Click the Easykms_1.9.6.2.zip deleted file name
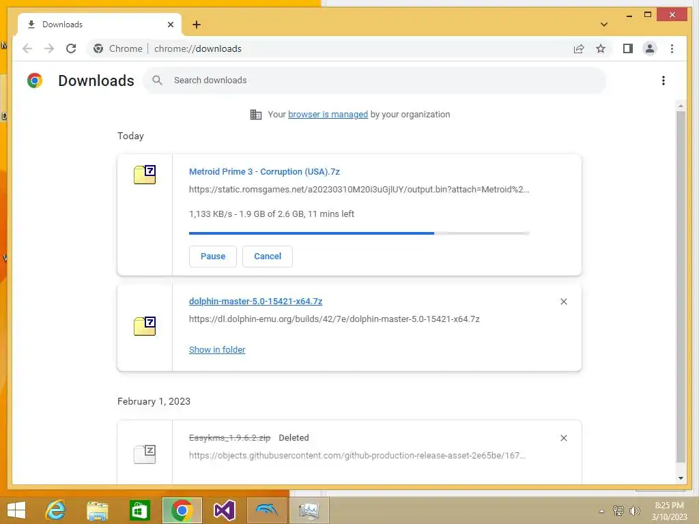Screen dimensions: 699x524 [229, 437]
